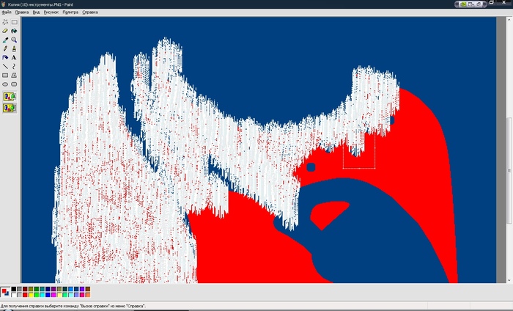Pick the magenta swatch
513x311 pixels.
(53, 295)
